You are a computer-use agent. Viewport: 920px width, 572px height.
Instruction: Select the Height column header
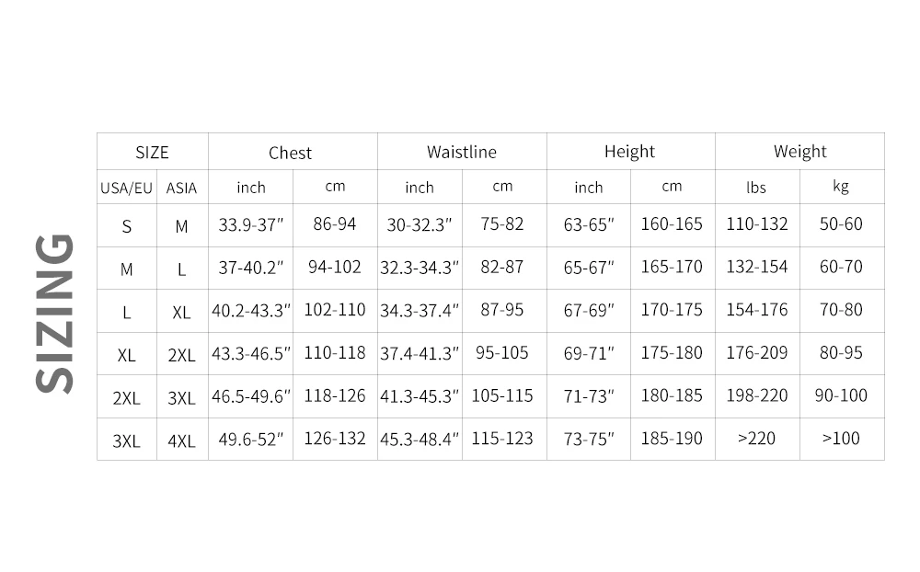click(x=629, y=152)
